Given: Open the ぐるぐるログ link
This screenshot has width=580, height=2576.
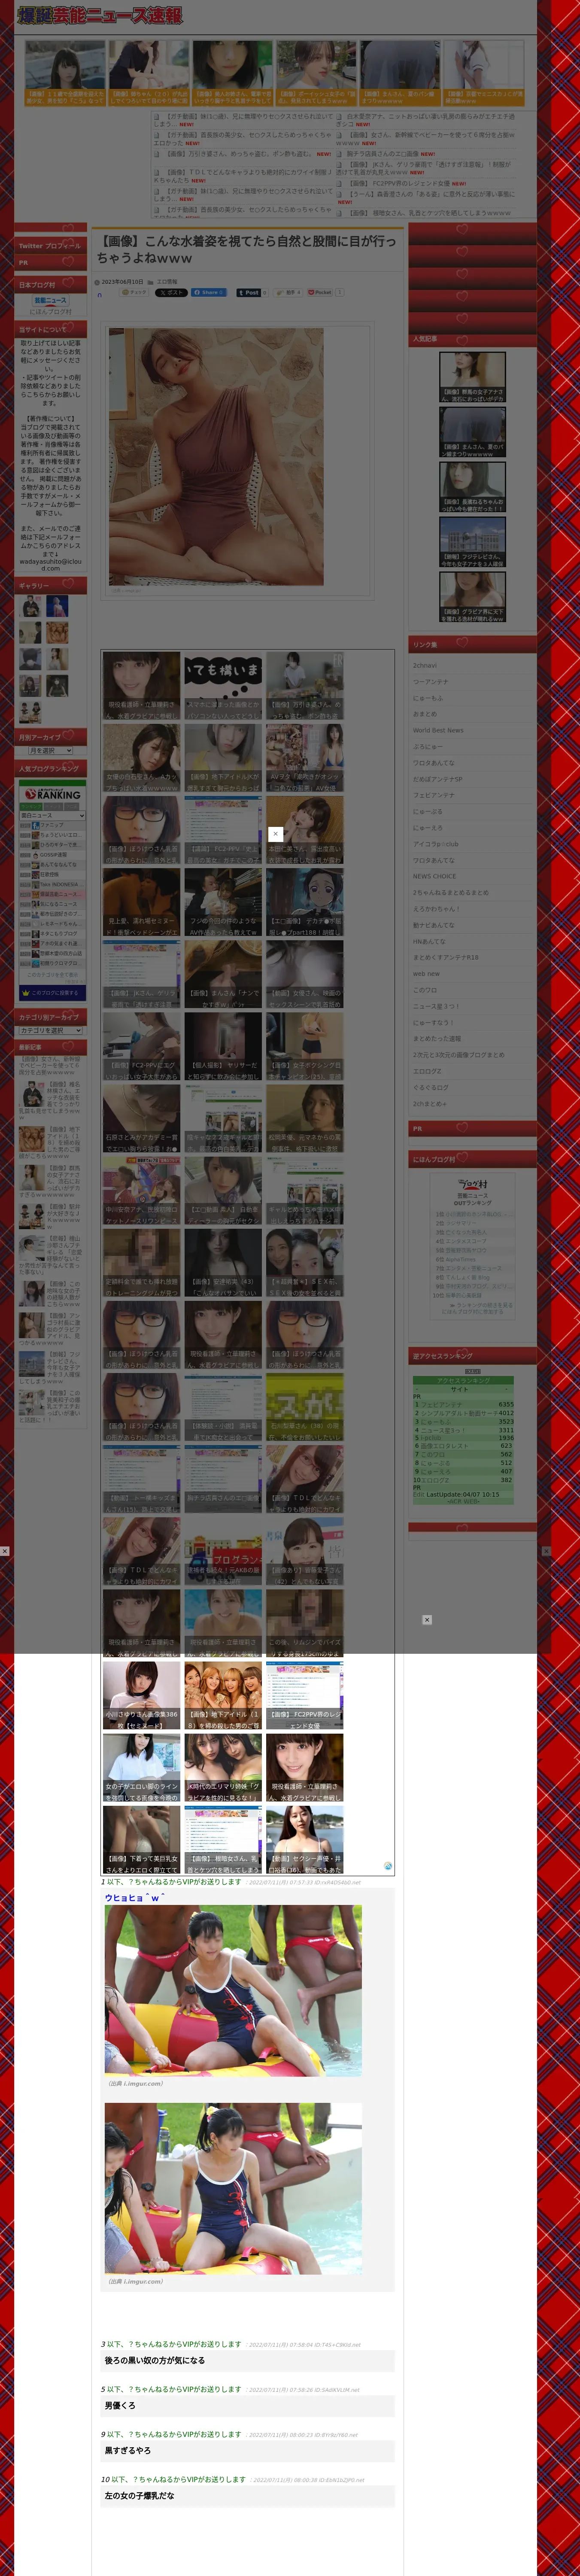Looking at the screenshot, I should [x=431, y=1087].
